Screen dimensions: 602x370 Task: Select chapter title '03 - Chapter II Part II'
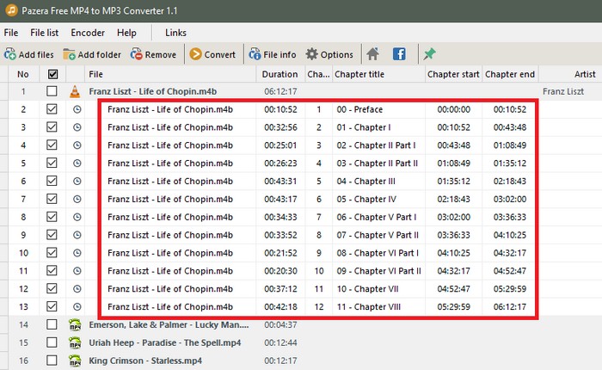pyautogui.click(x=377, y=163)
